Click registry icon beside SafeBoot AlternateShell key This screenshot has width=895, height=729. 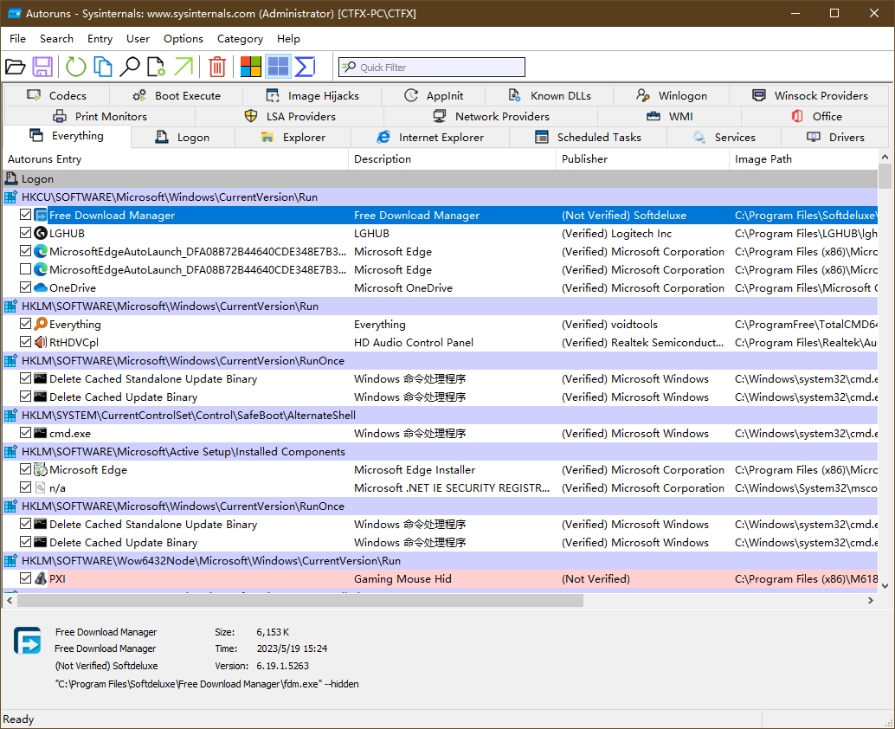pyautogui.click(x=11, y=416)
